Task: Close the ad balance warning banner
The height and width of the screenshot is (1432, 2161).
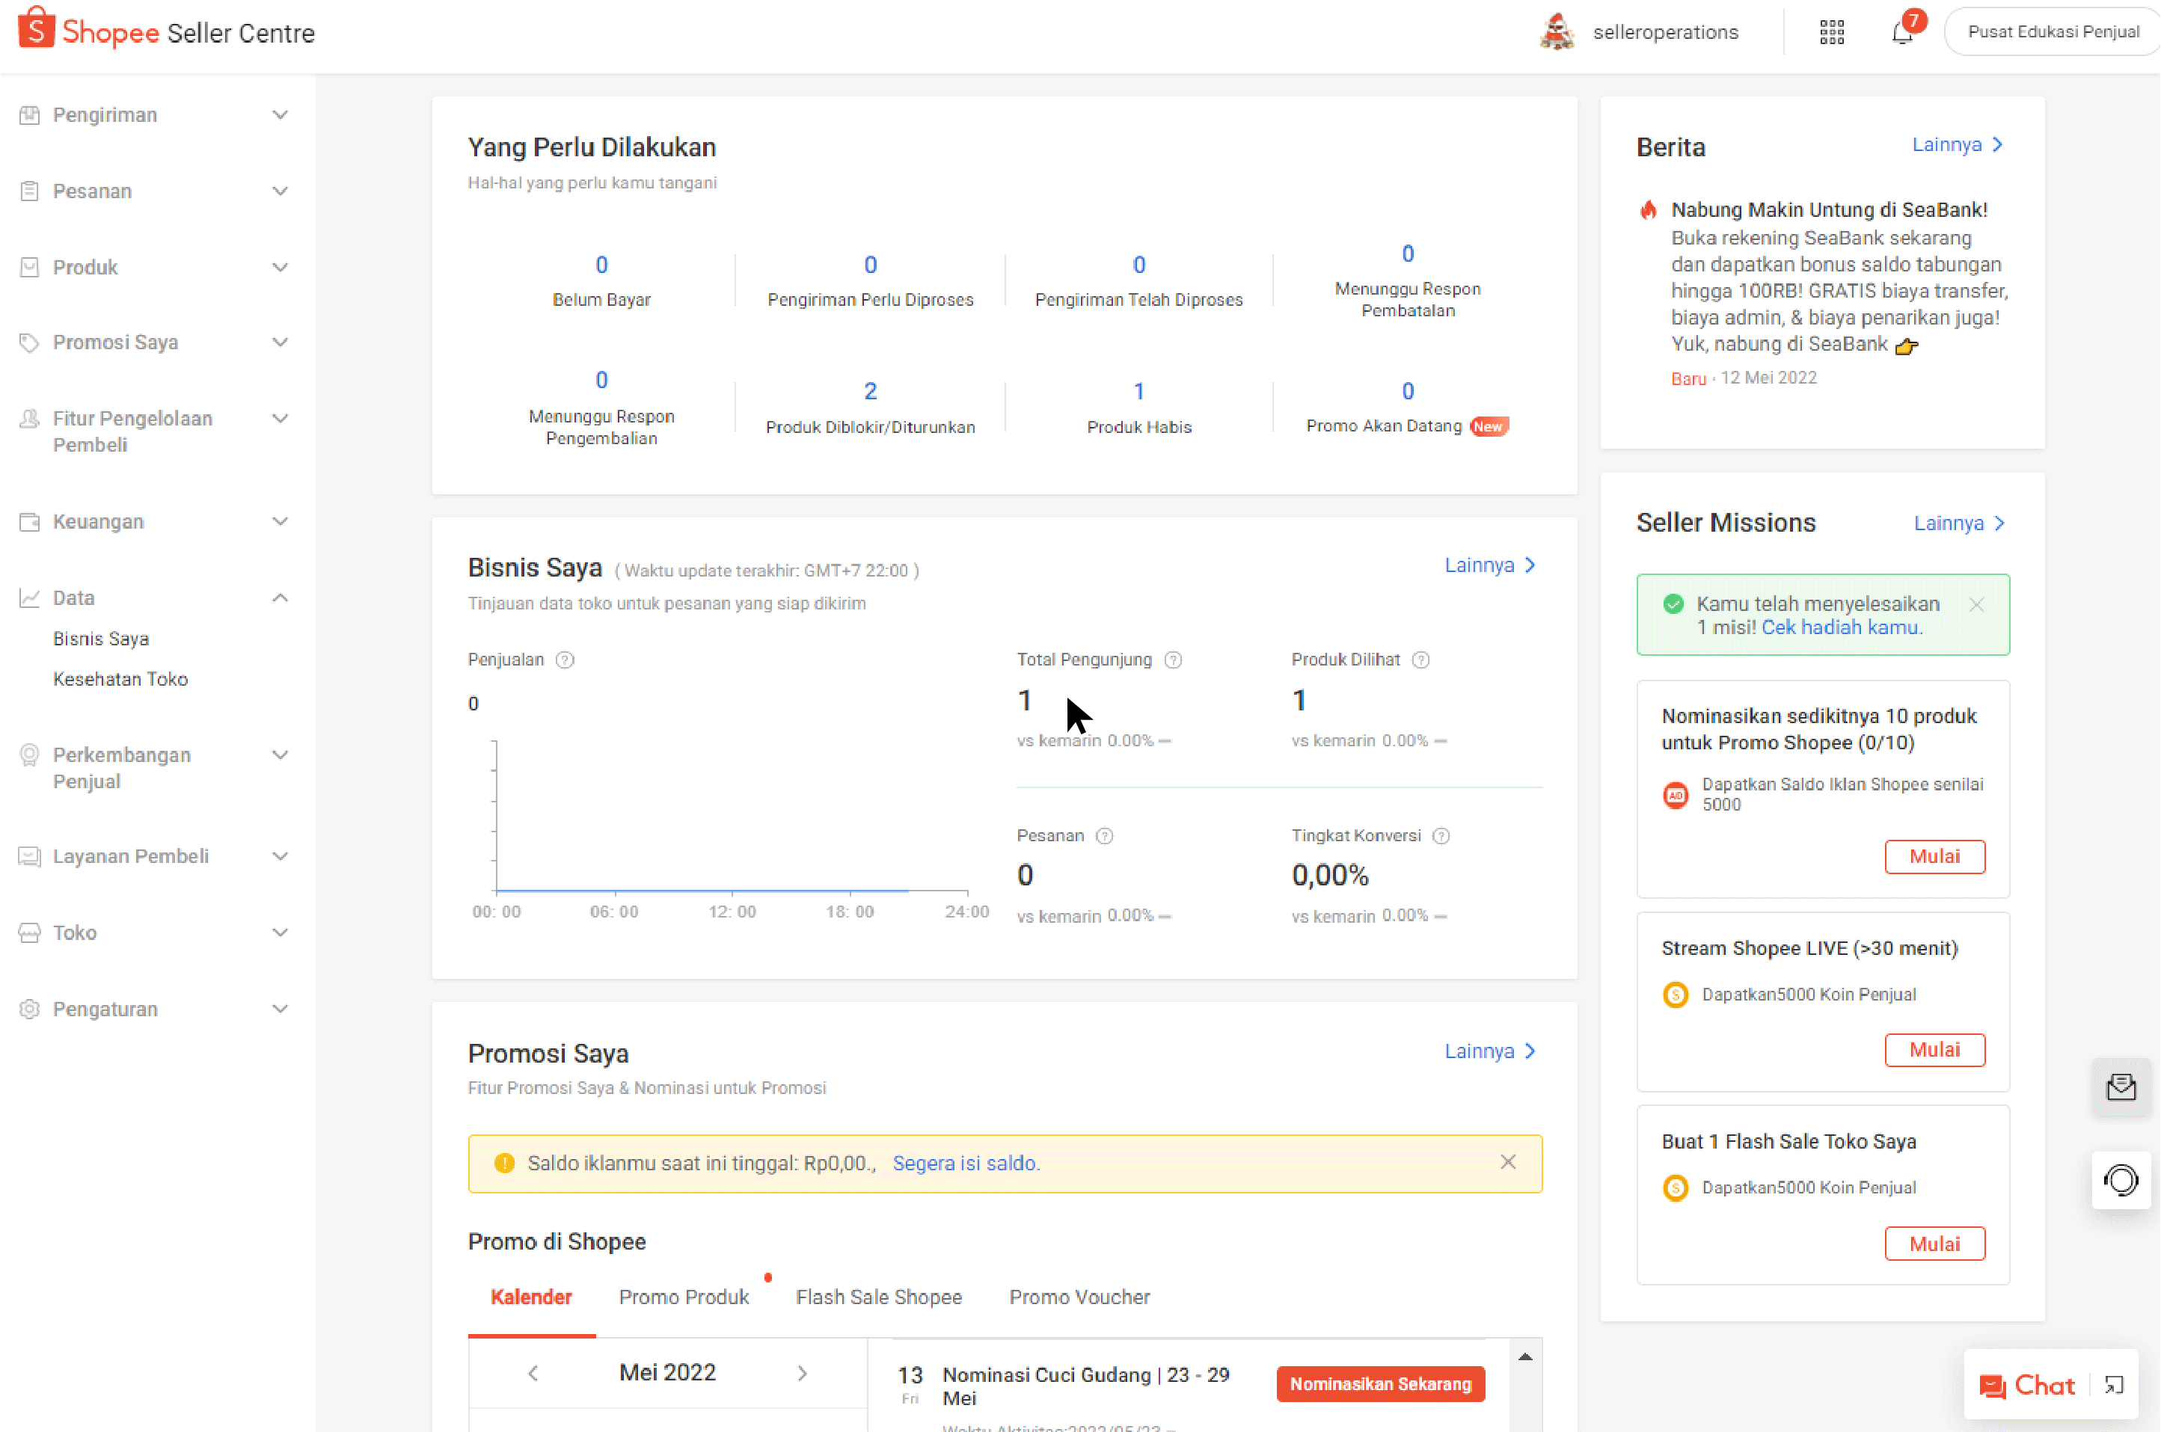Action: (x=1508, y=1163)
